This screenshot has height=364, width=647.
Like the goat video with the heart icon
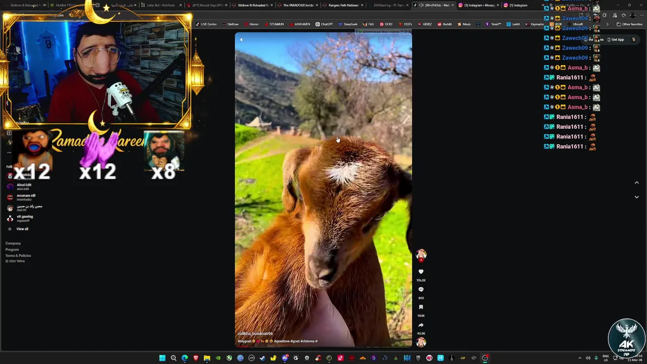click(421, 271)
